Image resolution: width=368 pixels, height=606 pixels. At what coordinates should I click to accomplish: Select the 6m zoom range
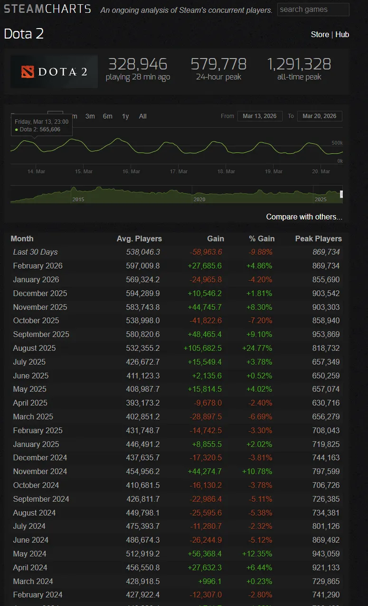click(108, 116)
